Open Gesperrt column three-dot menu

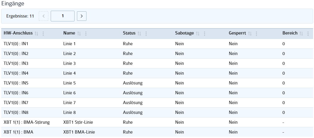tap(256, 34)
